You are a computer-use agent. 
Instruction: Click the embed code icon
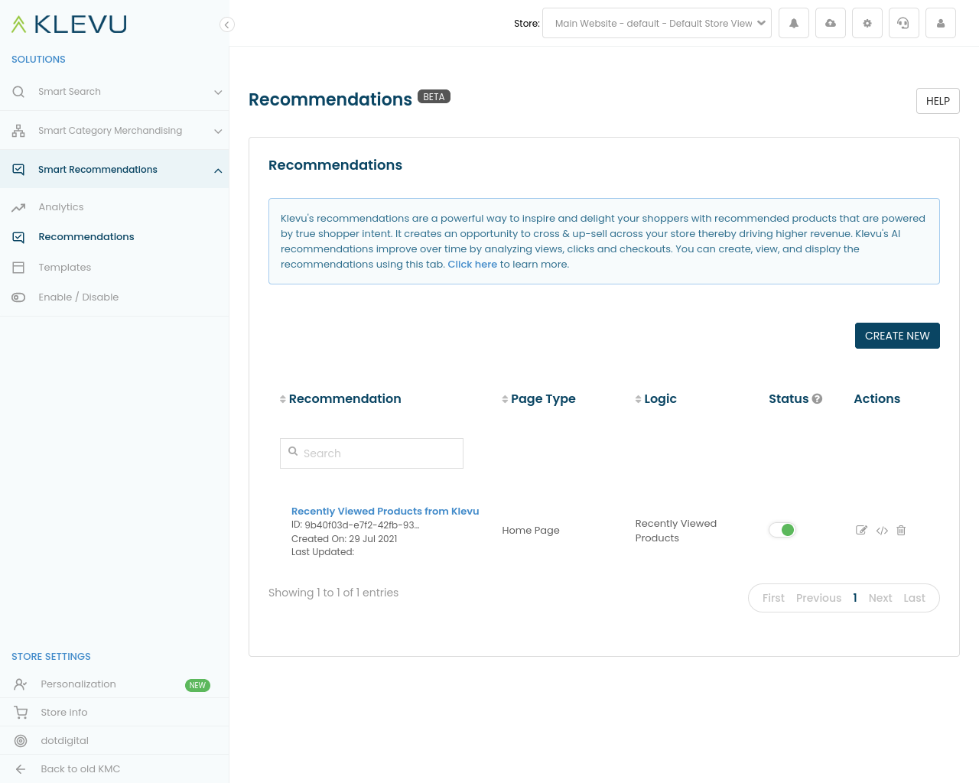point(882,531)
